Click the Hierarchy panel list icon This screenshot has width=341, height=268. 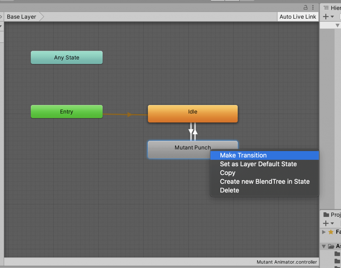[x=326, y=8]
